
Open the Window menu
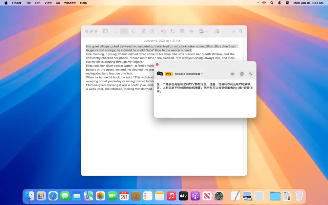tap(70, 3)
